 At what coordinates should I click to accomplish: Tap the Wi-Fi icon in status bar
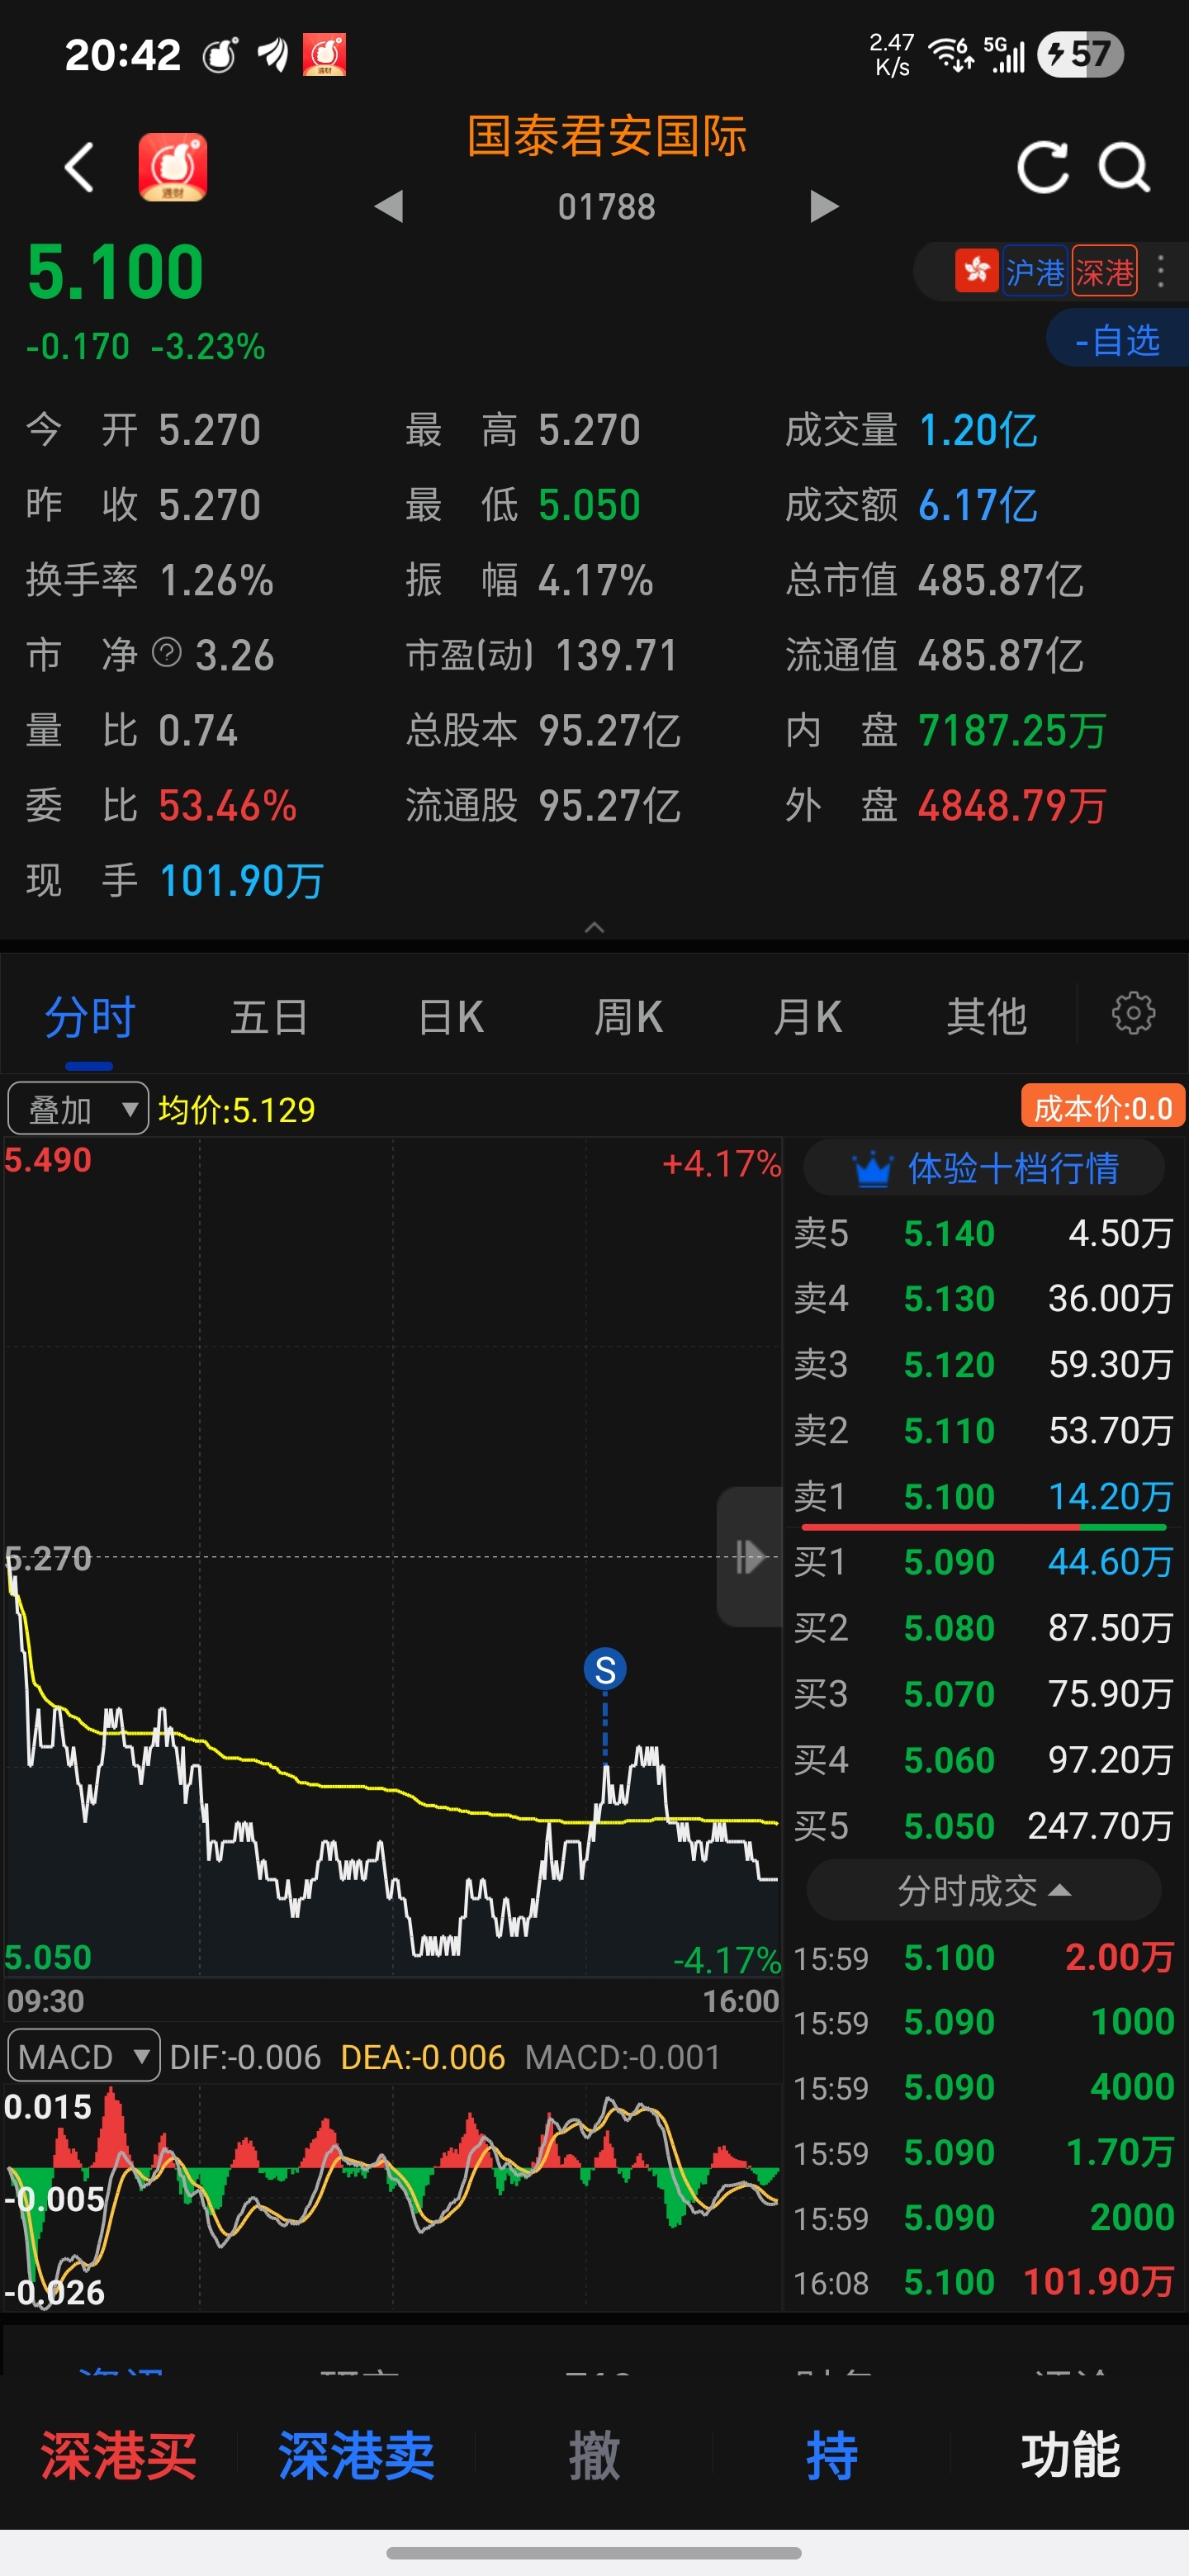point(950,54)
